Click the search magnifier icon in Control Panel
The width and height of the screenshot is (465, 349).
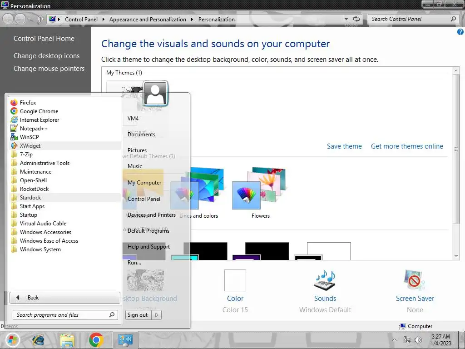click(453, 19)
